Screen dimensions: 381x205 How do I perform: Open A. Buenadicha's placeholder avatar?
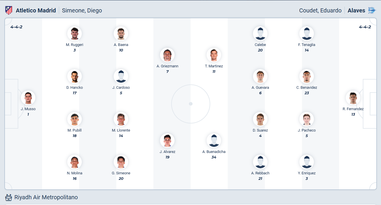click(214, 141)
